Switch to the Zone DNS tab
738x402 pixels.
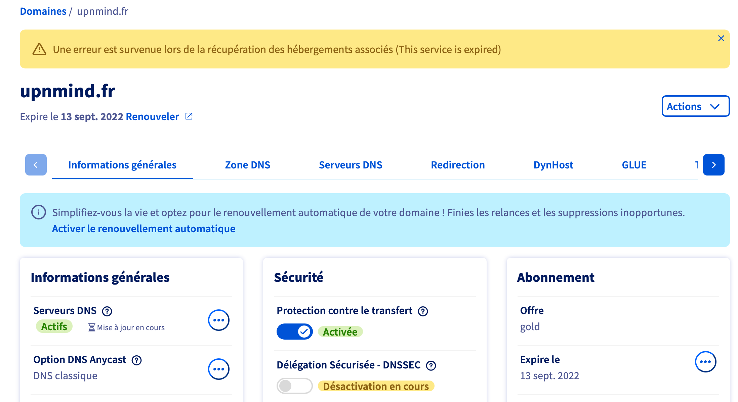tap(247, 165)
